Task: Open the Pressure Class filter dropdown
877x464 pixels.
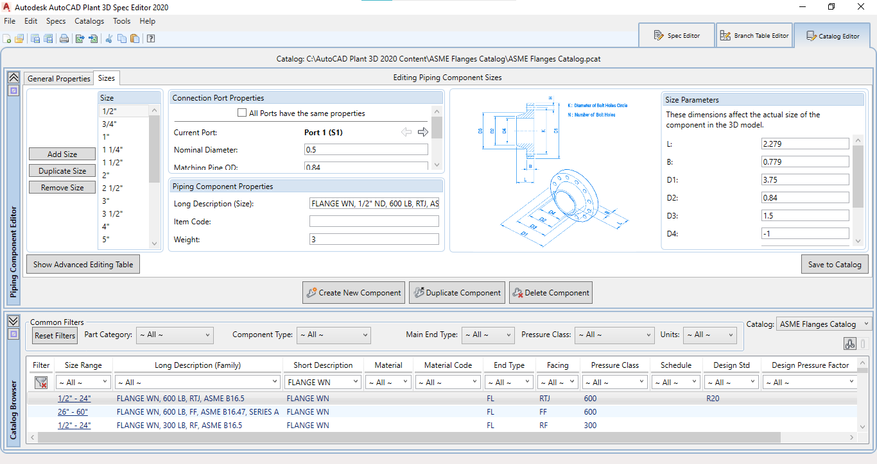Action: (614, 335)
